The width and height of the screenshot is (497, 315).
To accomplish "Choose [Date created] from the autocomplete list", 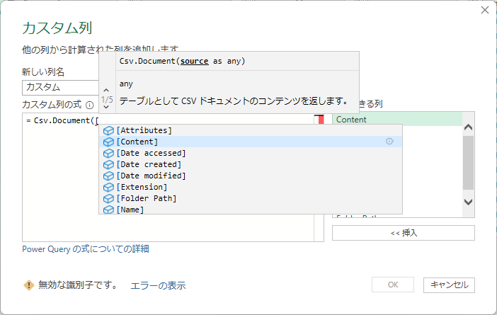I will tap(151, 164).
